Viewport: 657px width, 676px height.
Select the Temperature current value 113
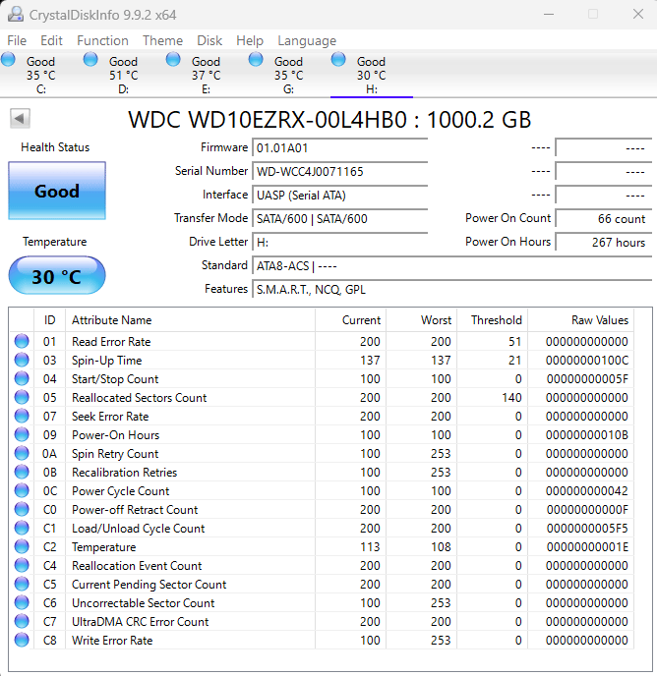pyautogui.click(x=370, y=547)
